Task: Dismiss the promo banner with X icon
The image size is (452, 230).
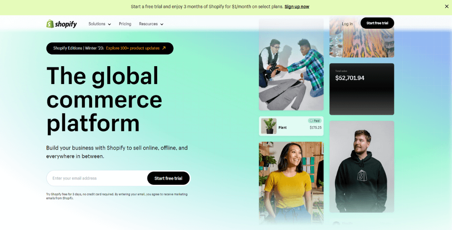Action: [447, 6]
